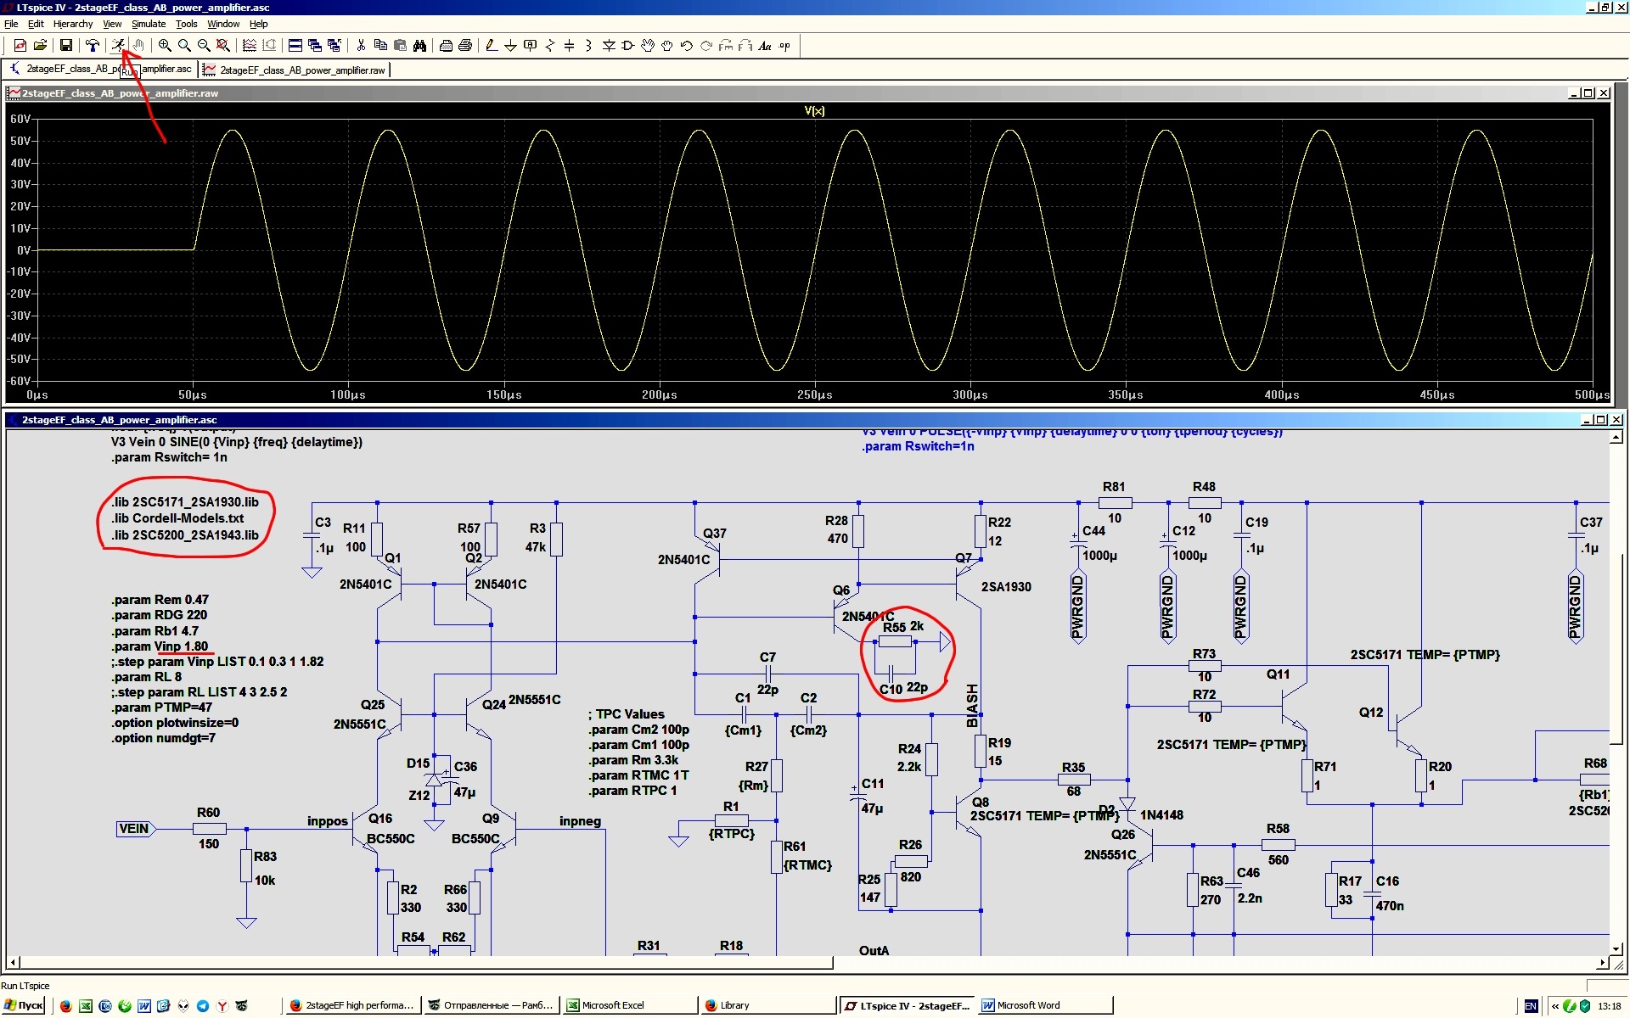Click the schematic horizontal scrollbar left arrow
The height and width of the screenshot is (1018, 1630).
(12, 963)
